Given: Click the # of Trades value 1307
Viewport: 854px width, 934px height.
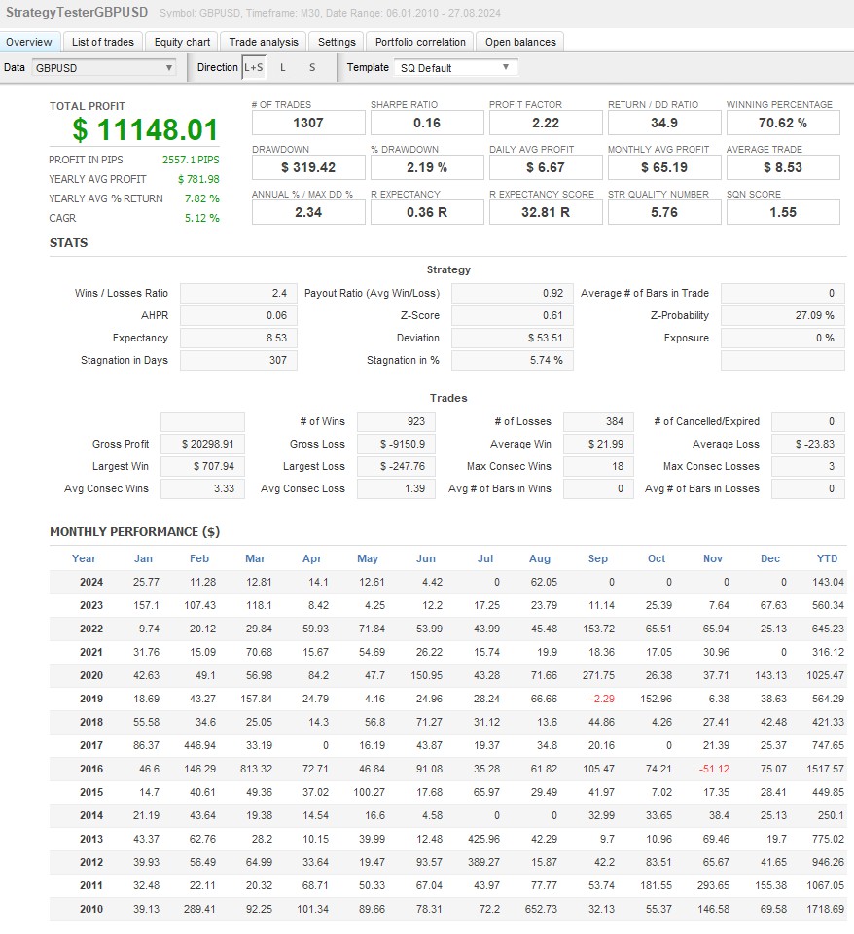Looking at the screenshot, I should [308, 124].
